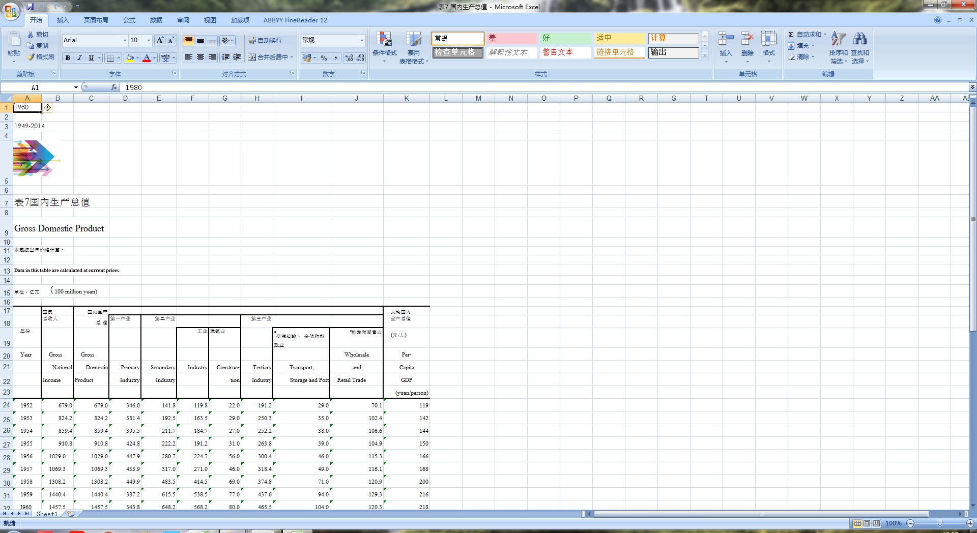Click the Sort and Filter (排序和筛选) icon
This screenshot has height=533, width=977.
(x=838, y=40)
